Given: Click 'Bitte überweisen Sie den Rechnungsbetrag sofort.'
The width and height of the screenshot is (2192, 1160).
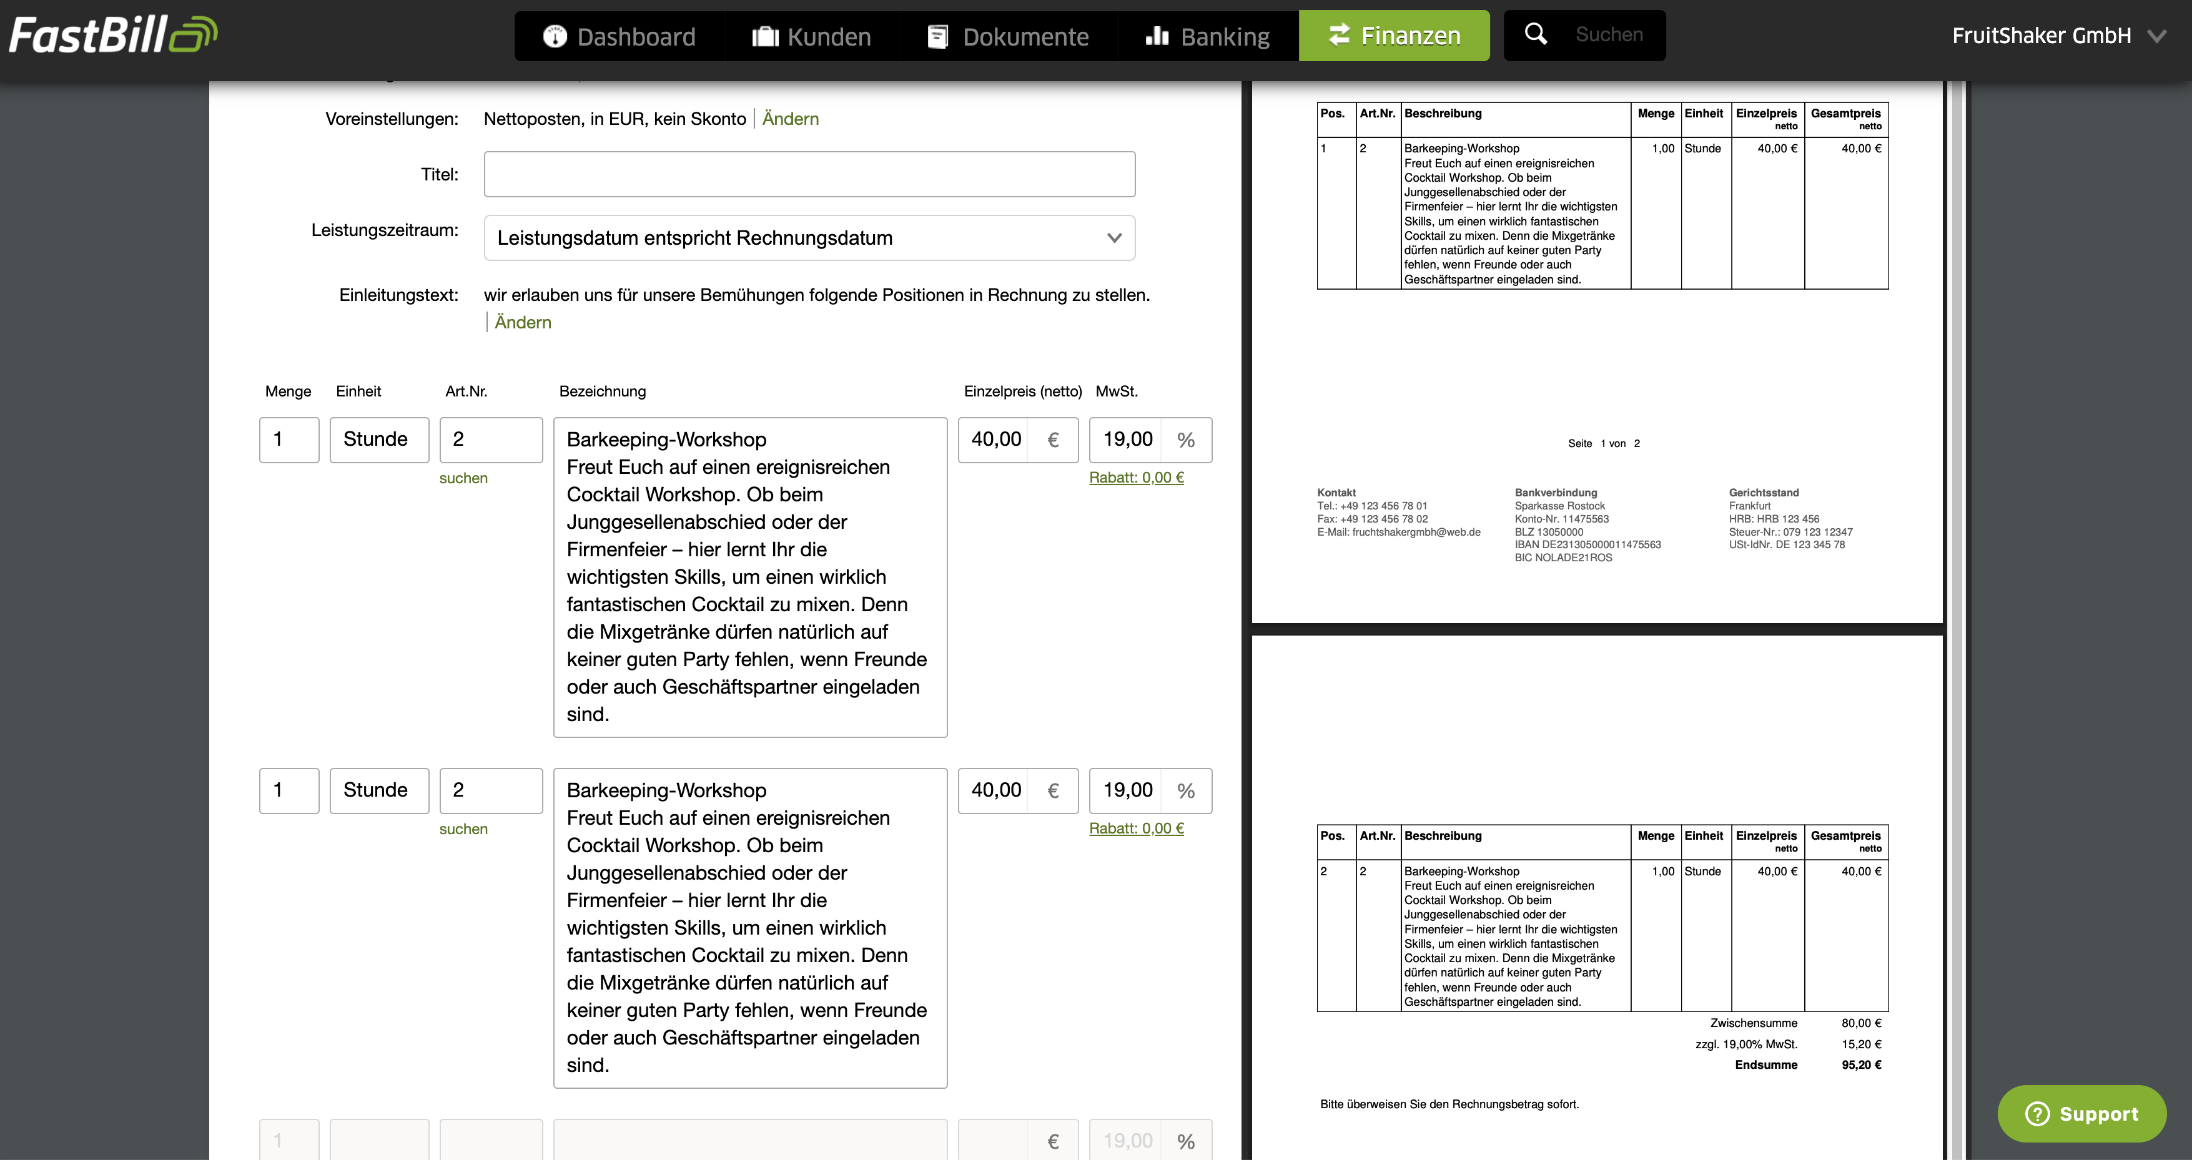Looking at the screenshot, I should [1449, 1104].
